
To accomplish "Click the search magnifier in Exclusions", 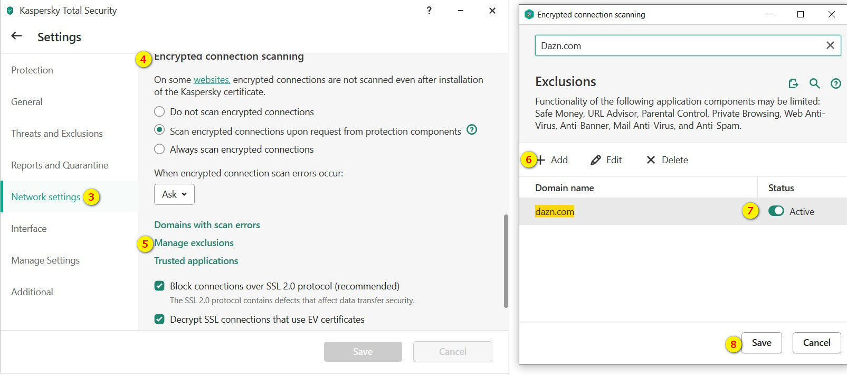I will pyautogui.click(x=814, y=83).
